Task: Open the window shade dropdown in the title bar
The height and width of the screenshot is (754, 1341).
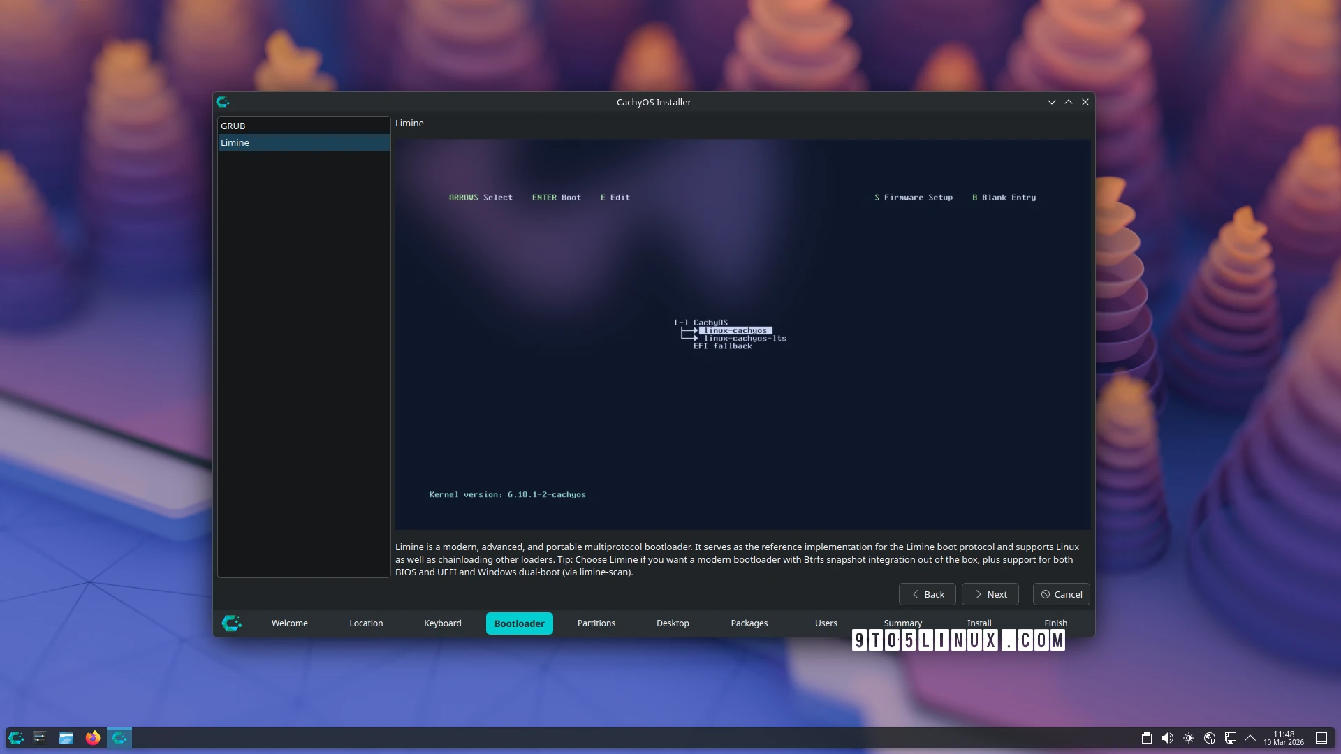Action: tap(1051, 101)
